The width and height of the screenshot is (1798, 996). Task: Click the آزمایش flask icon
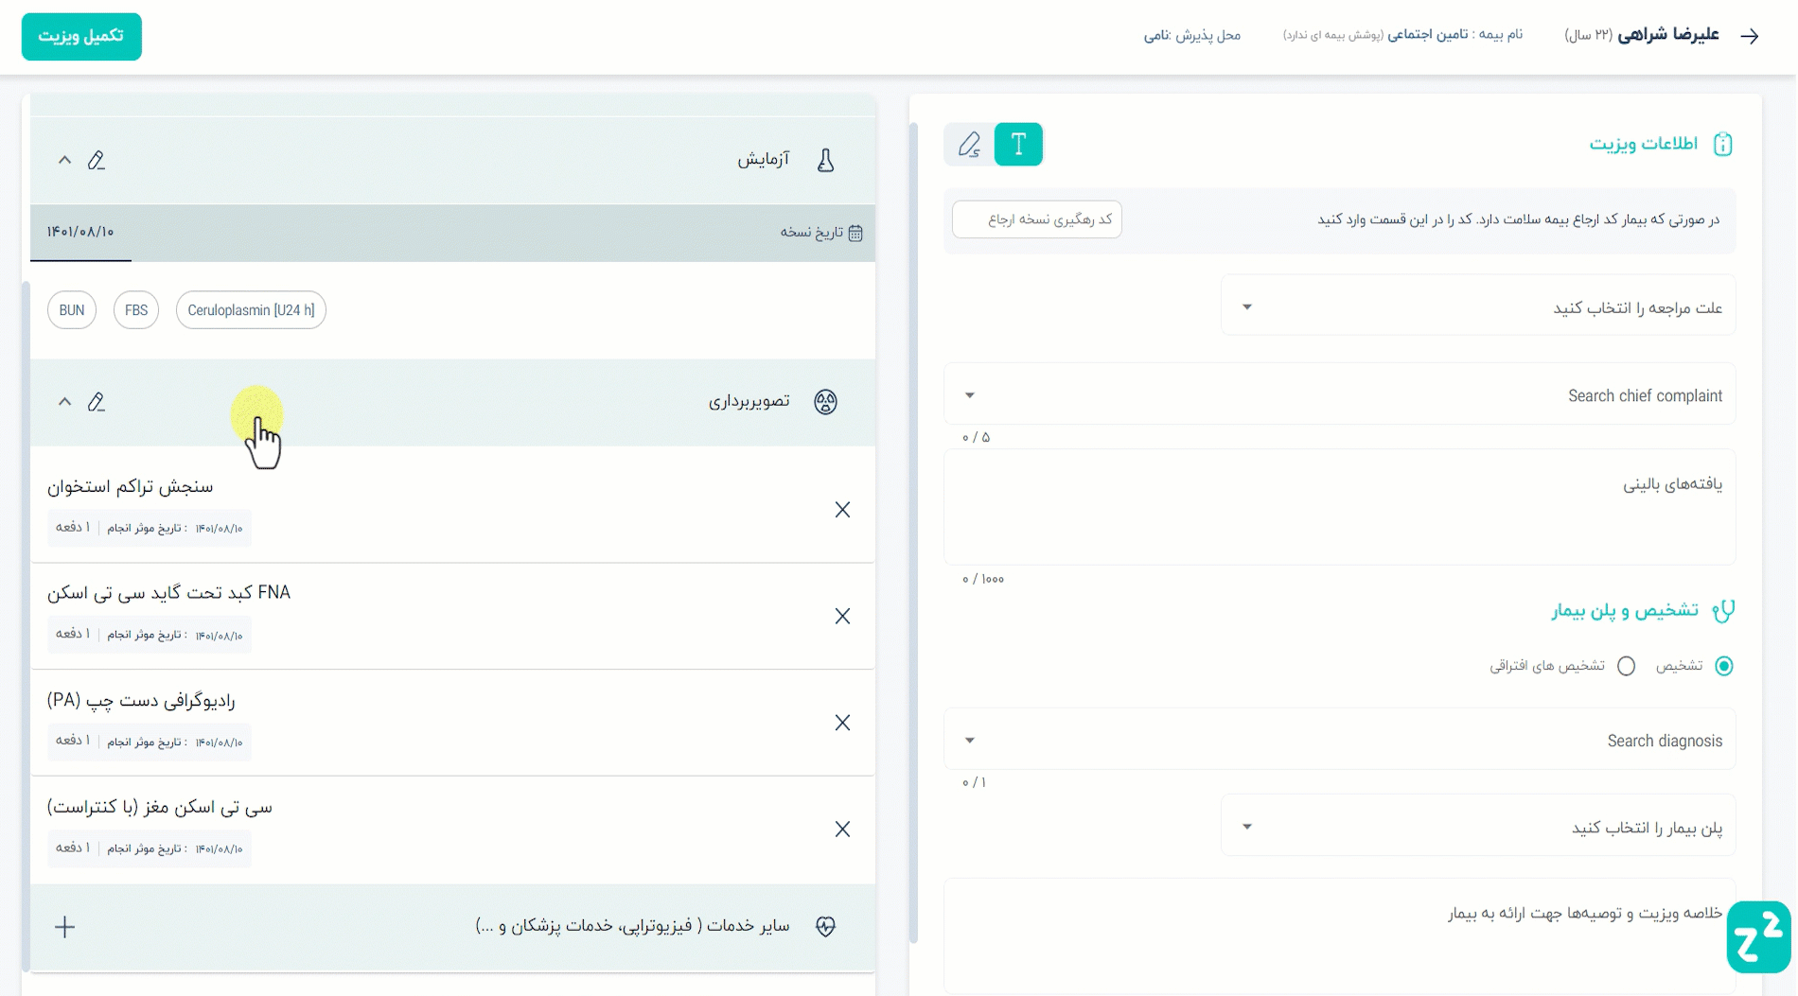[826, 160]
